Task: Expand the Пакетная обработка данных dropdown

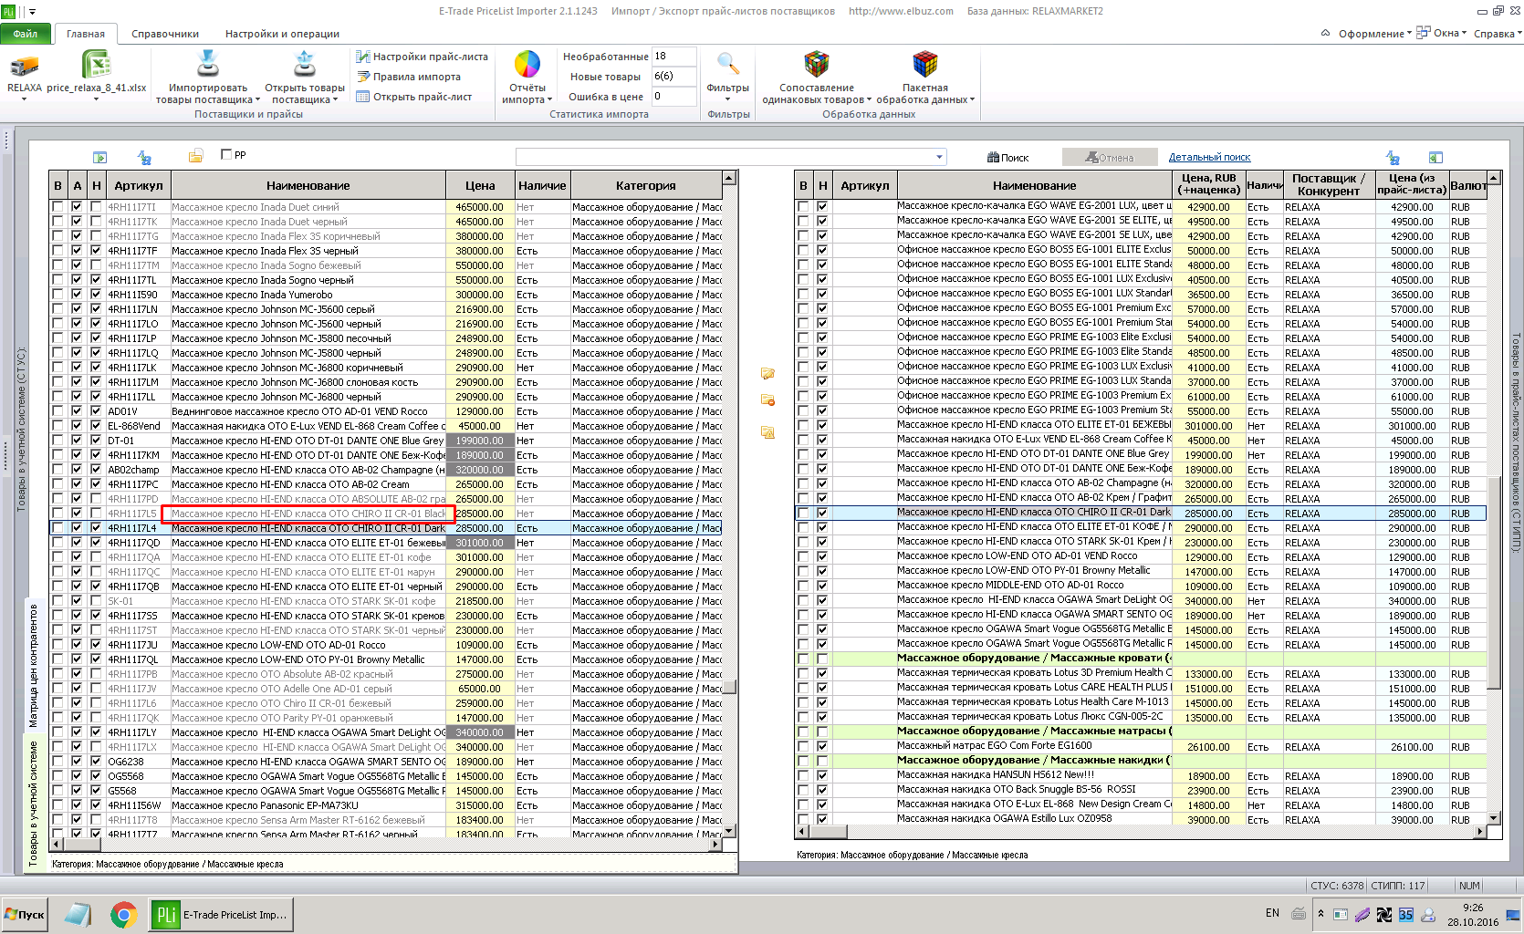Action: 972,100
